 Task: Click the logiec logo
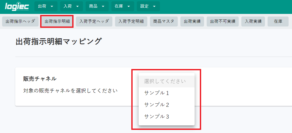17,7
